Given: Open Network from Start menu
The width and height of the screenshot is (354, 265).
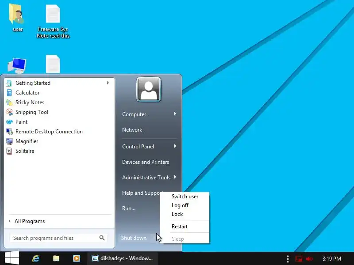Looking at the screenshot, I should pos(132,130).
